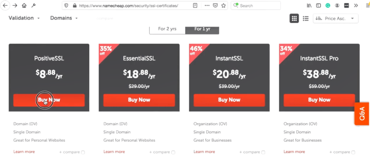This screenshot has width=370, height=160.
Task: Switch to list view layout icon
Action: point(306,18)
